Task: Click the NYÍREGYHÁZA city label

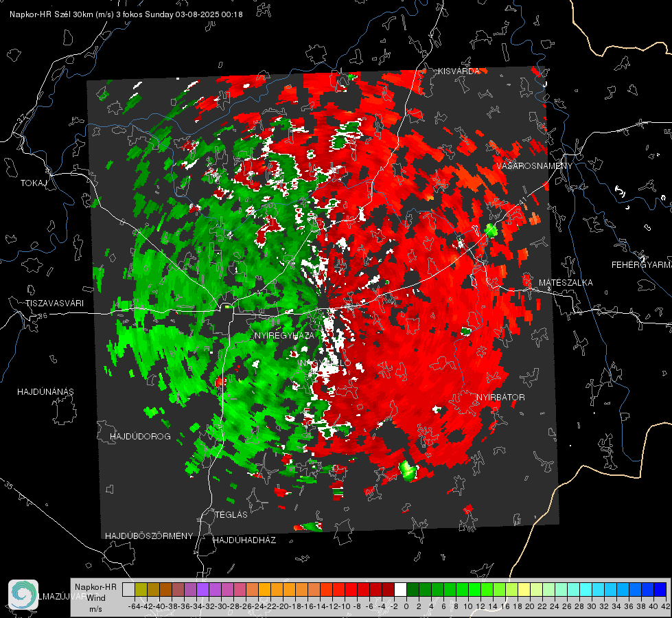Action: coord(284,335)
